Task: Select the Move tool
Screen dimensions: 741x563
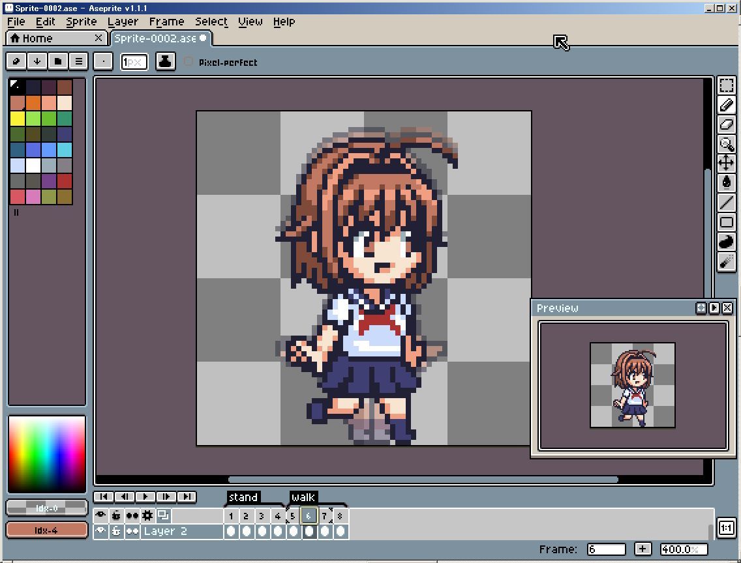Action: click(x=726, y=164)
